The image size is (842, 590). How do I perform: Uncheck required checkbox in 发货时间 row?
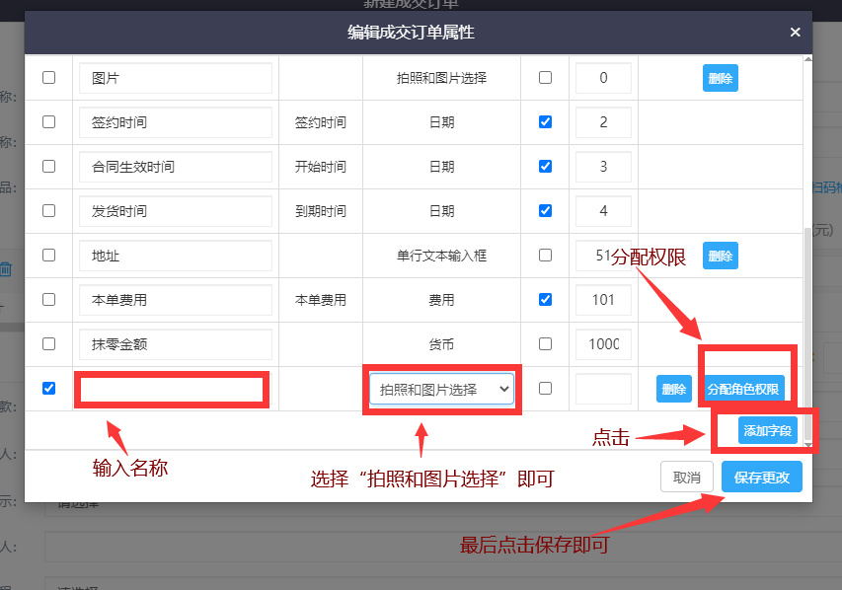pyautogui.click(x=545, y=210)
